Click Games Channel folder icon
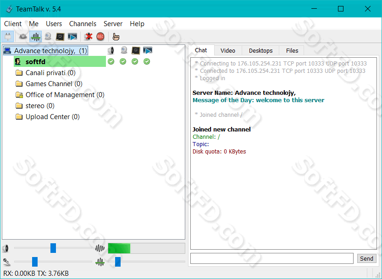 [19, 83]
